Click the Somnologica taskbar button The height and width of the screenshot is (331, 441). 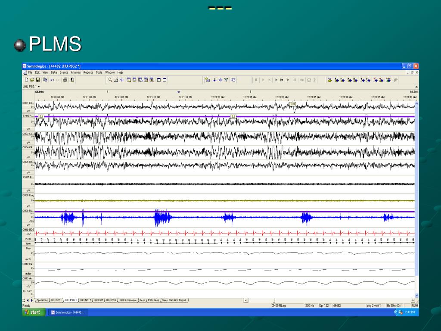coord(68,312)
